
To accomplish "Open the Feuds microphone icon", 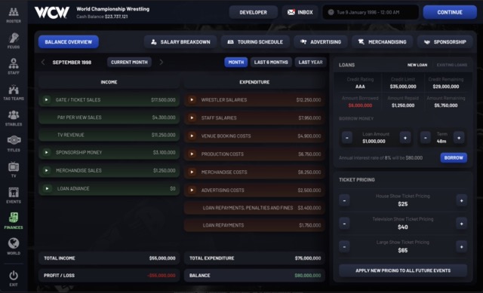I will (x=14, y=38).
